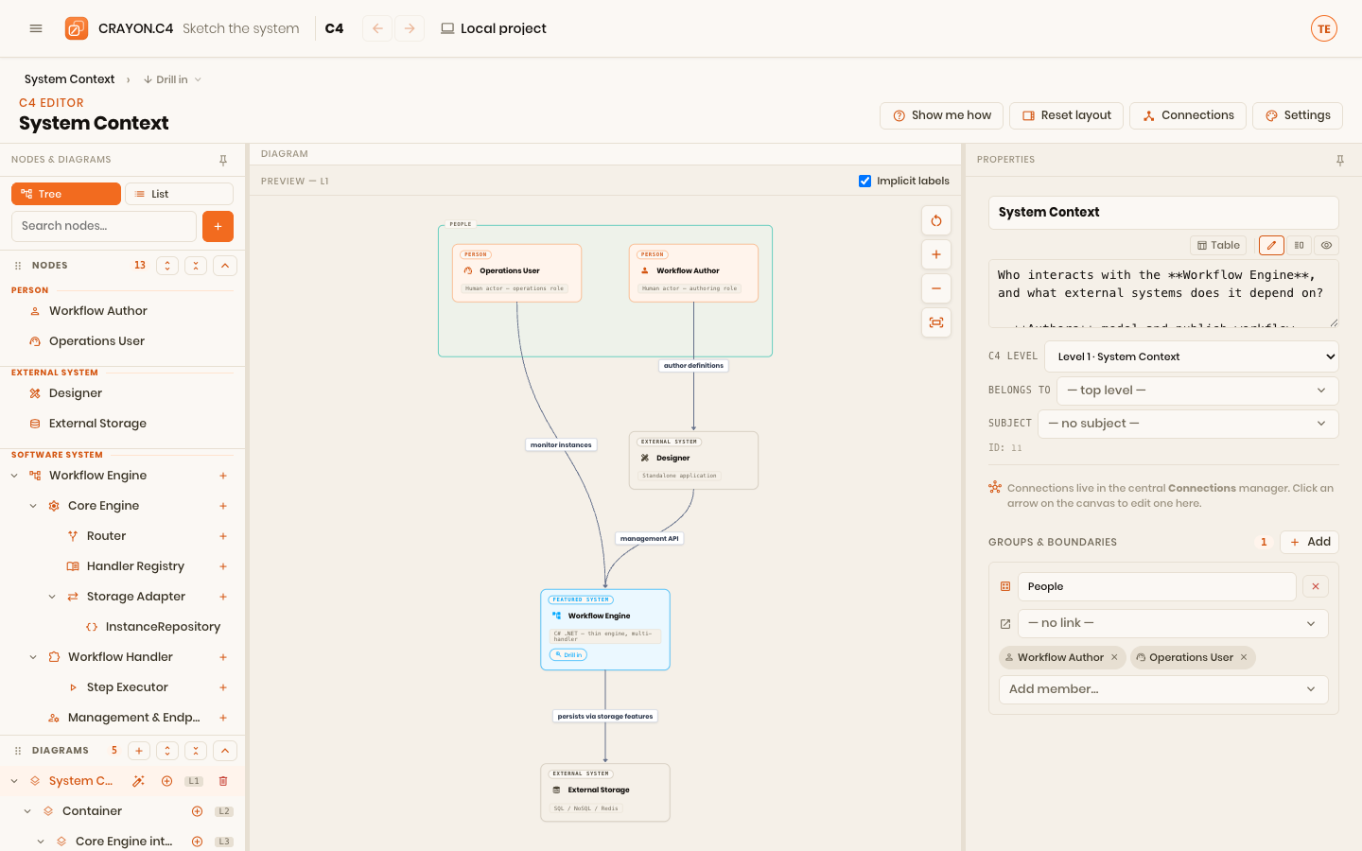Open the Subject dropdown

coord(1189,424)
